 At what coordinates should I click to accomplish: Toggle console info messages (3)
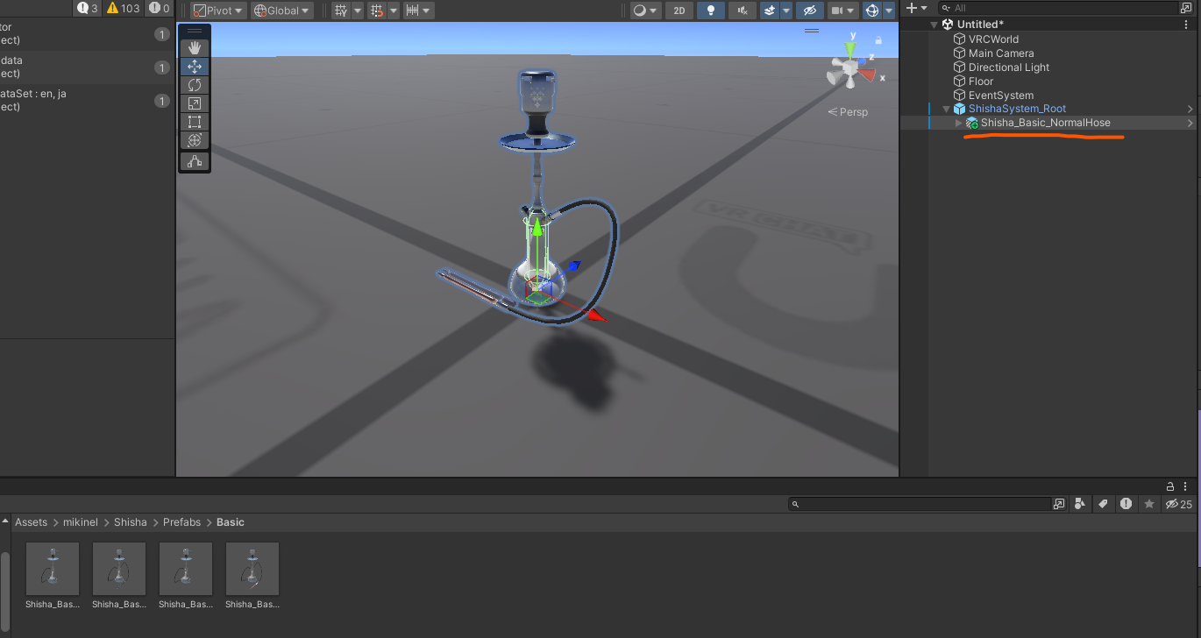tap(88, 9)
